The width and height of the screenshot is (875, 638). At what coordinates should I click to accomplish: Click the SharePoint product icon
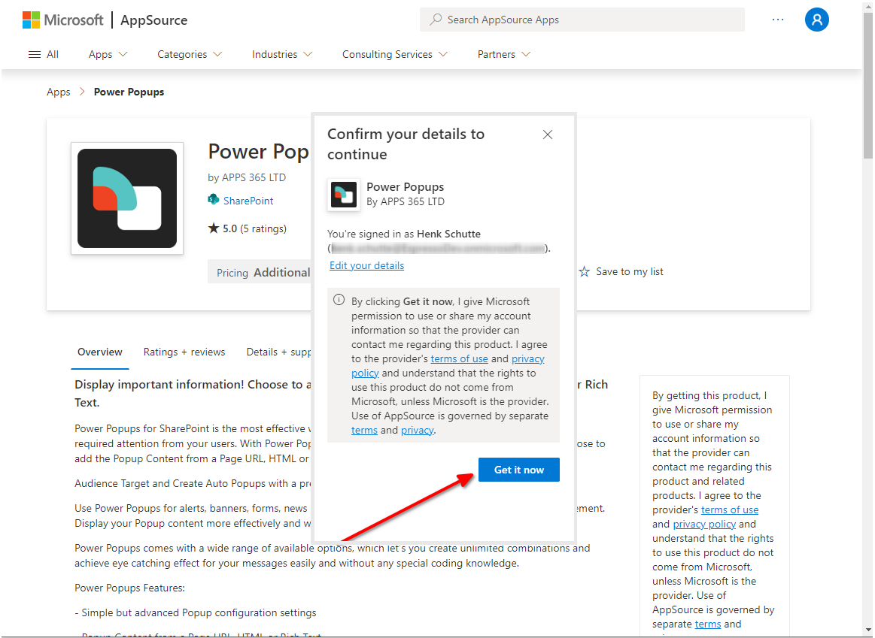214,201
